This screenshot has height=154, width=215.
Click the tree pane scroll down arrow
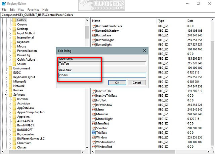tap(87, 148)
